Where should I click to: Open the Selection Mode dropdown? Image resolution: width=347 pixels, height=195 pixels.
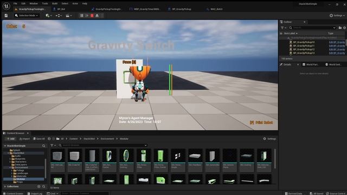point(27,16)
